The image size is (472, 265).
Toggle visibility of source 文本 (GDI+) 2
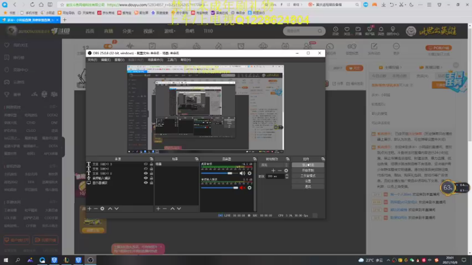(x=146, y=173)
